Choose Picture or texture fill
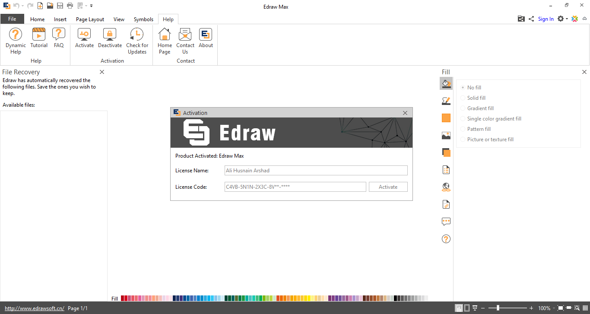590x314 pixels. coord(487,140)
